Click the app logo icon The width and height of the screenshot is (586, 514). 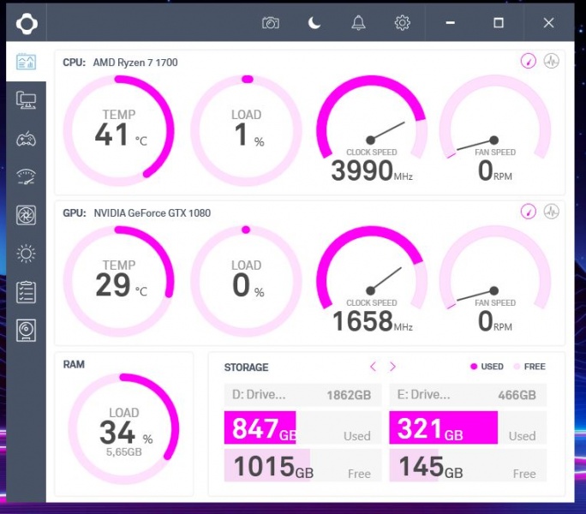tap(27, 23)
